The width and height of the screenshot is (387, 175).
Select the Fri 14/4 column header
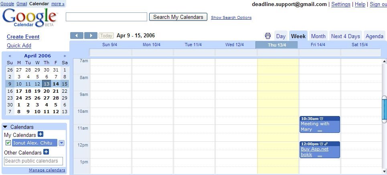318,45
